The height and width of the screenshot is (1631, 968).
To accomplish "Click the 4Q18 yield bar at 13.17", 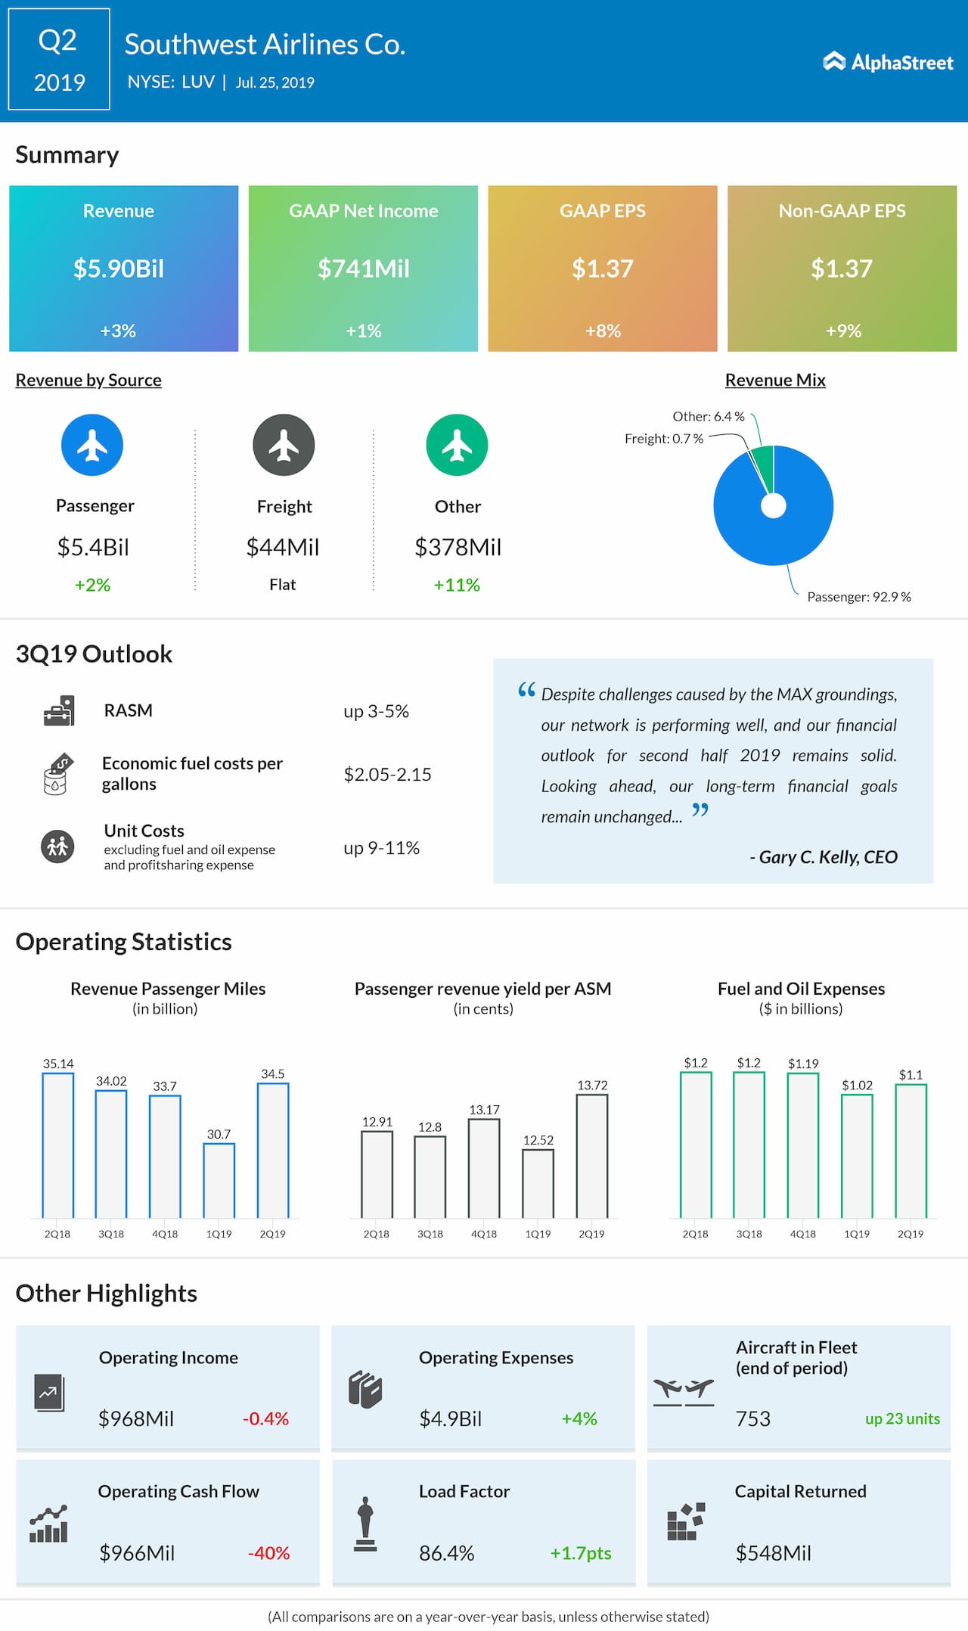I will [x=484, y=1168].
